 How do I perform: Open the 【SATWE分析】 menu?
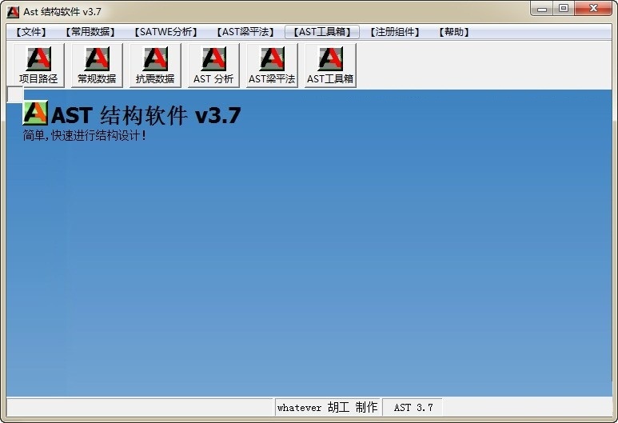click(x=165, y=32)
